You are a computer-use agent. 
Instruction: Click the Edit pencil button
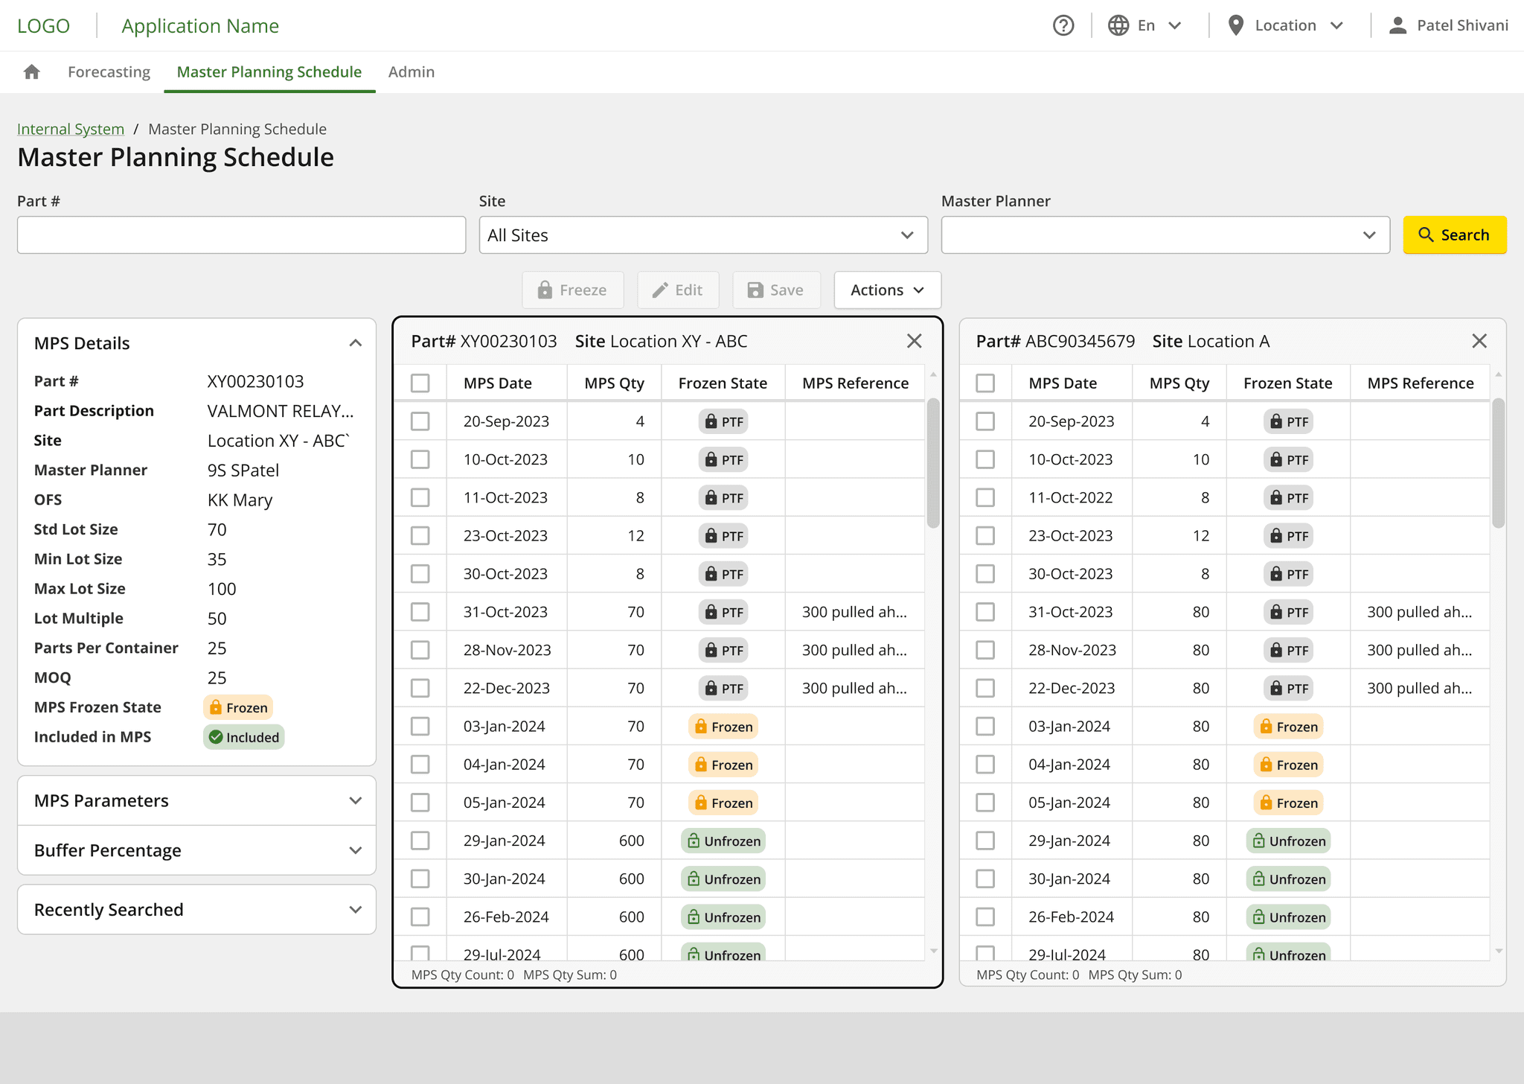(x=677, y=290)
